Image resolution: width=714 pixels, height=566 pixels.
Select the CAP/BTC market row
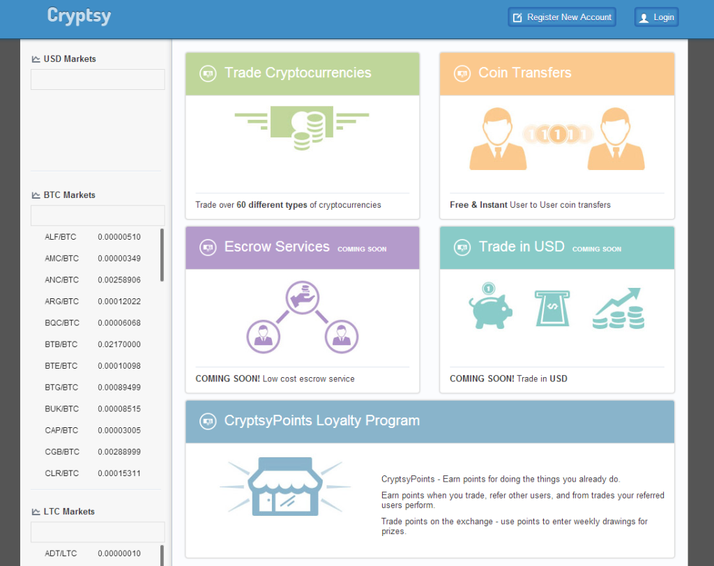[93, 430]
